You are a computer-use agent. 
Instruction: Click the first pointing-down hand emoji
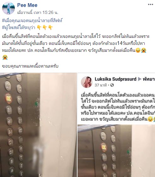click(39, 27)
